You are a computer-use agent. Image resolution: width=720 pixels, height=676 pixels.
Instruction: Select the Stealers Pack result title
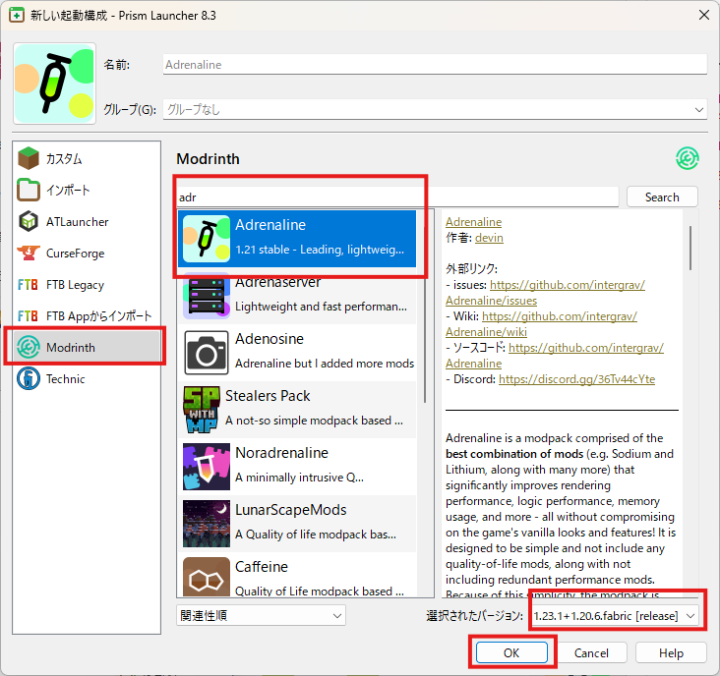[x=268, y=396]
